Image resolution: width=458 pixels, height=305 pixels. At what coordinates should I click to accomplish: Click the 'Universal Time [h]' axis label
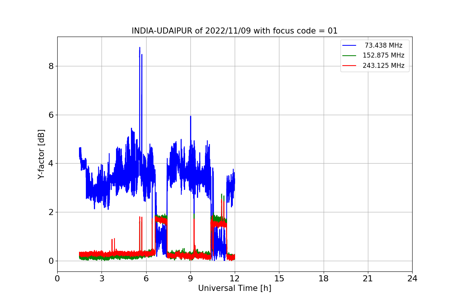[234, 289]
